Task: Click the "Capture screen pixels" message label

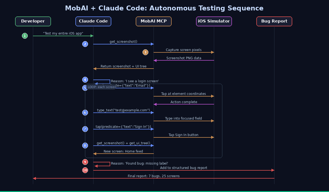Action: [x=184, y=50]
